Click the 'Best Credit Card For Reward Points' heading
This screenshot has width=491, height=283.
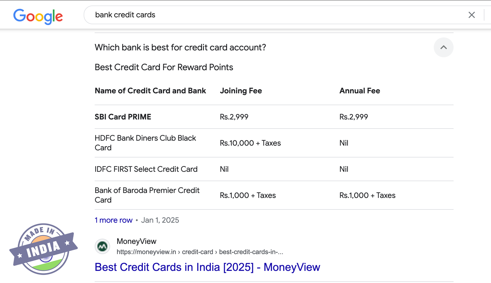click(x=164, y=67)
